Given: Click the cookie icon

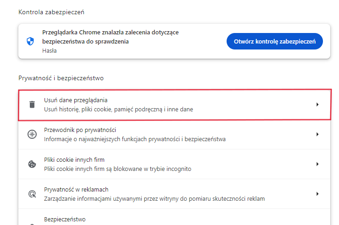Looking at the screenshot, I should point(32,164).
